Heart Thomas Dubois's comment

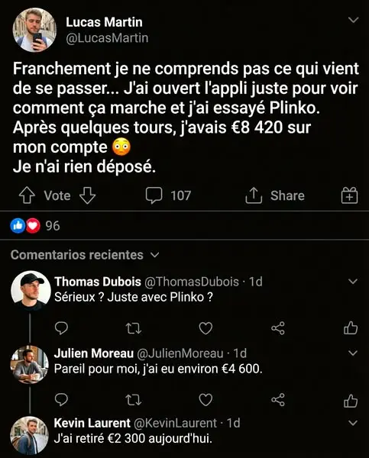coord(206,328)
